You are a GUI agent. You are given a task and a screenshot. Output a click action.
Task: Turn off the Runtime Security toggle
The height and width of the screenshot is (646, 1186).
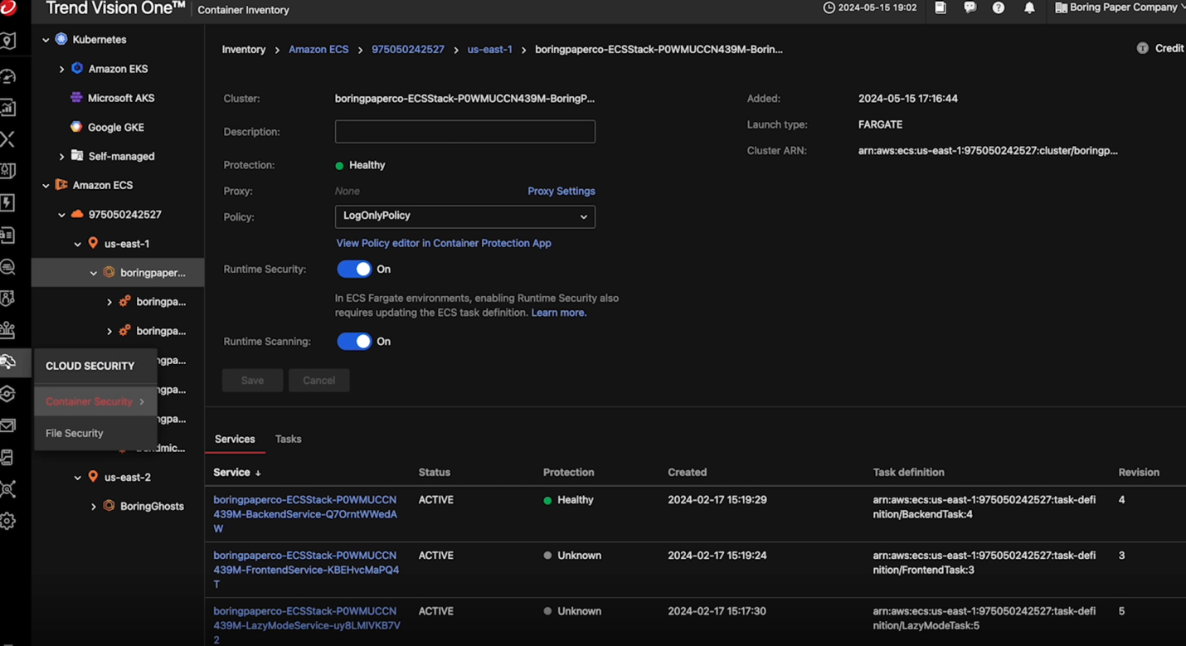tap(354, 270)
